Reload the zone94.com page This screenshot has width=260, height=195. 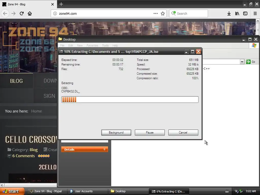coord(22,14)
